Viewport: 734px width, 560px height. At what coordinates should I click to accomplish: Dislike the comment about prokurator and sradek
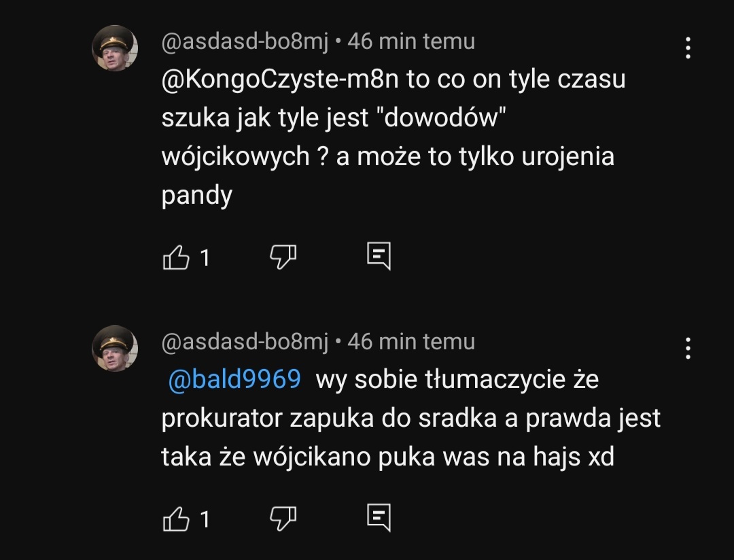click(x=283, y=519)
